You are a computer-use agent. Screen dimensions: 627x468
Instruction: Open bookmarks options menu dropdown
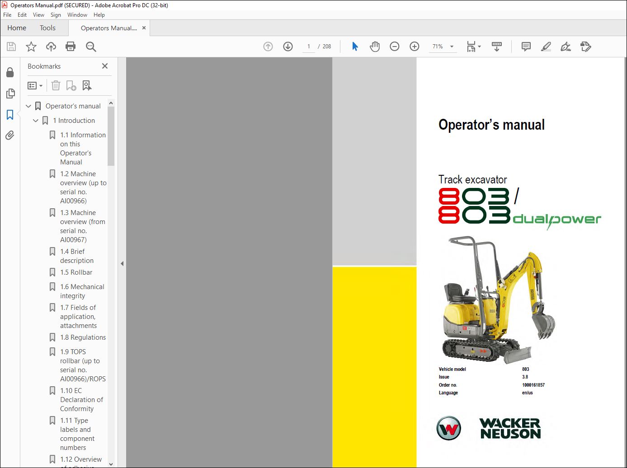point(35,85)
